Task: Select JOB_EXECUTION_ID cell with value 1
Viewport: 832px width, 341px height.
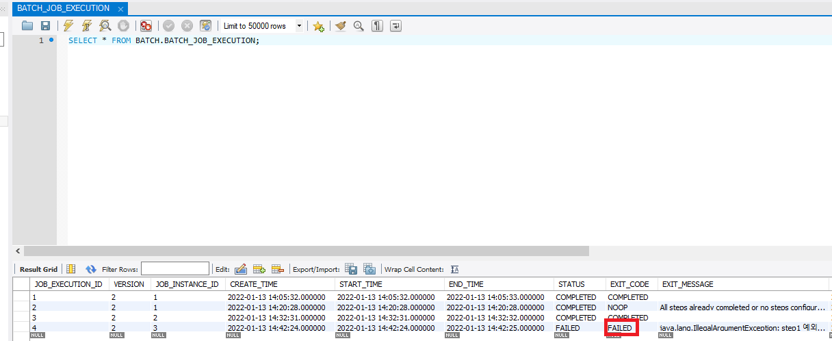Action: 69,297
